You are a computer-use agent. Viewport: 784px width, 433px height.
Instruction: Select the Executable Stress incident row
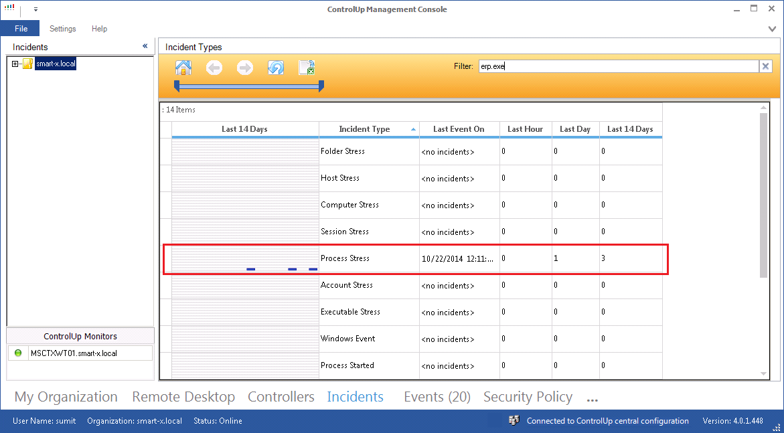412,312
